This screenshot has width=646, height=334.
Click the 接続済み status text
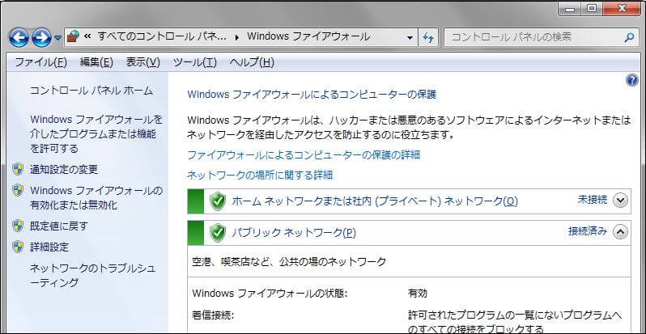pos(588,231)
